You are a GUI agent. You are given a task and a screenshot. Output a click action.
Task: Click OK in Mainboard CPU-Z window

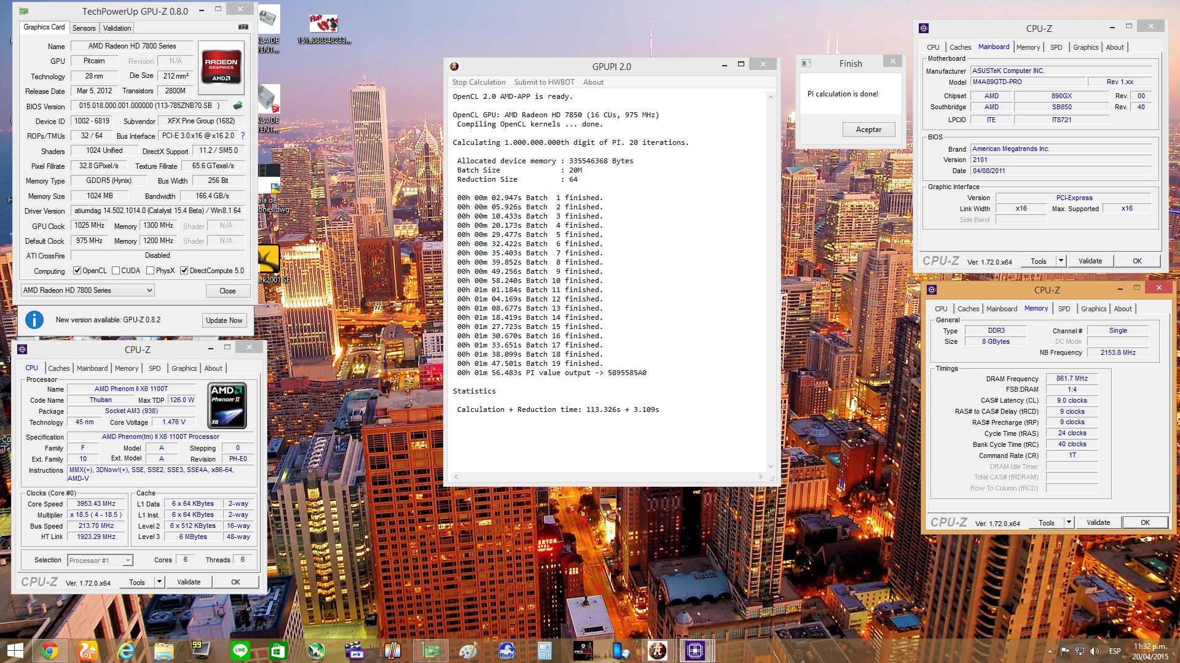click(x=1137, y=261)
